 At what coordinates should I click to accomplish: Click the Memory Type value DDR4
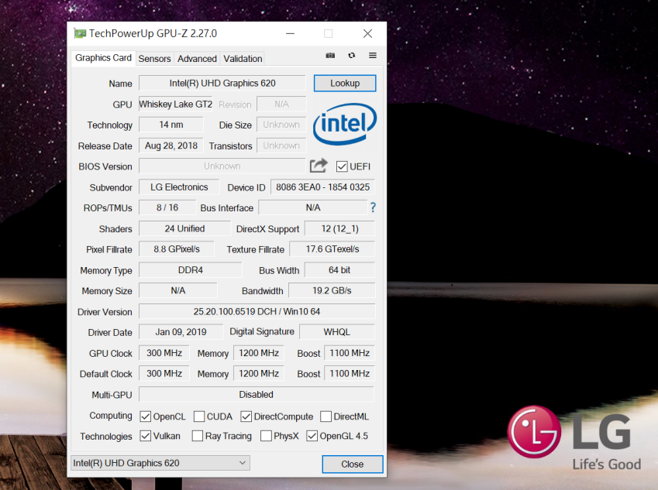click(x=190, y=270)
